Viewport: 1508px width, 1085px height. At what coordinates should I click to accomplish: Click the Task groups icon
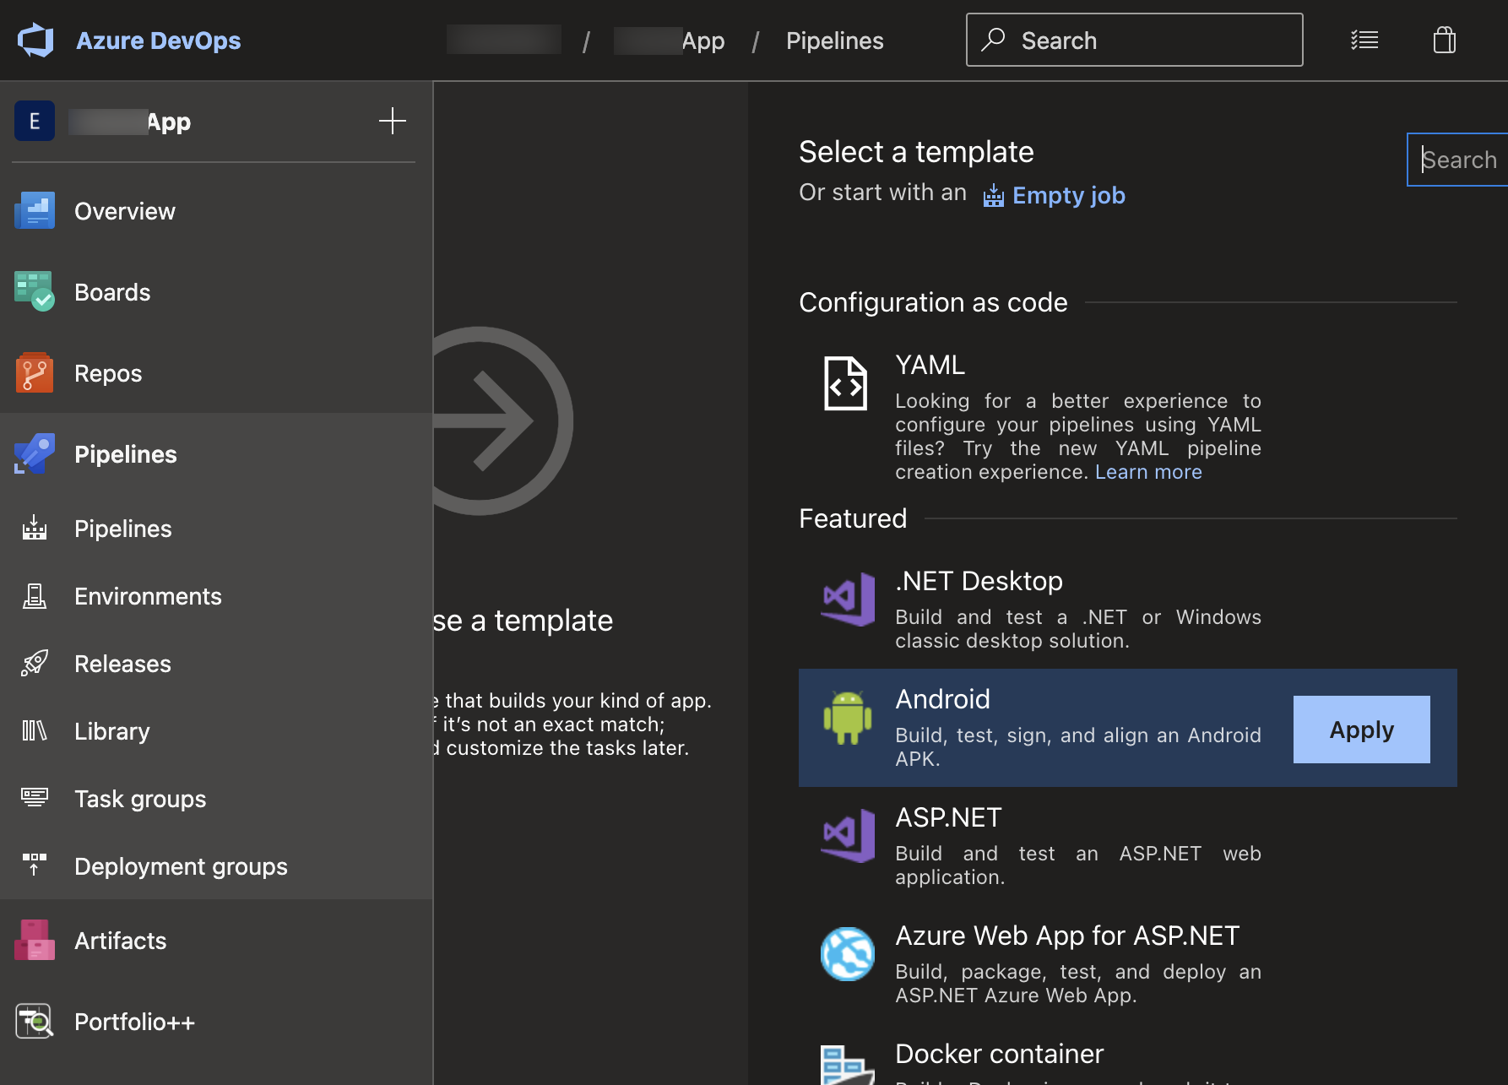[35, 797]
